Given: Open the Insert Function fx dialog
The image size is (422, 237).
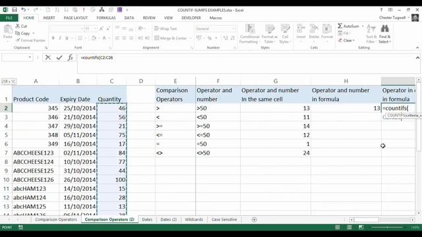Looking at the screenshot, I should tap(71, 57).
